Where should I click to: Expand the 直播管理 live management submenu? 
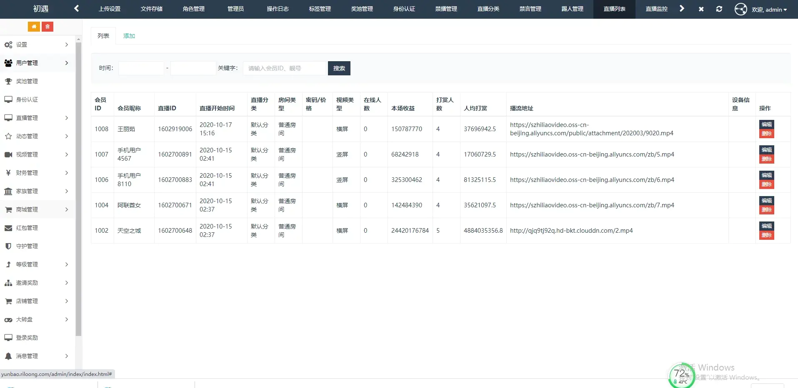click(x=27, y=118)
